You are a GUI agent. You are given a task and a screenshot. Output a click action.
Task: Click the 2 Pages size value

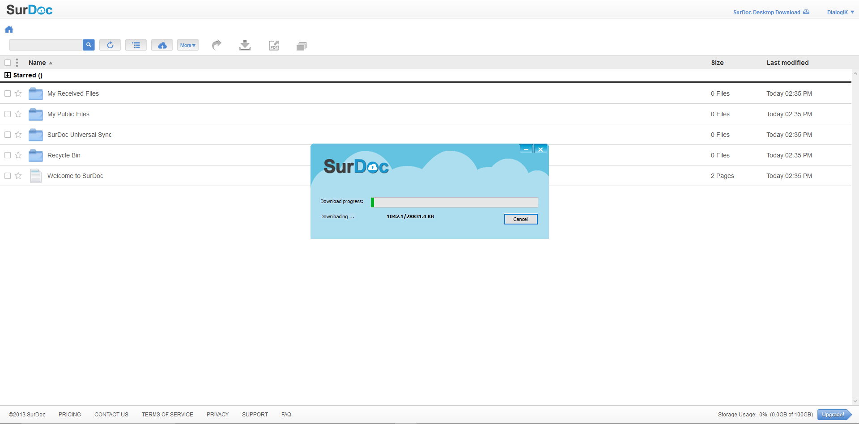723,176
